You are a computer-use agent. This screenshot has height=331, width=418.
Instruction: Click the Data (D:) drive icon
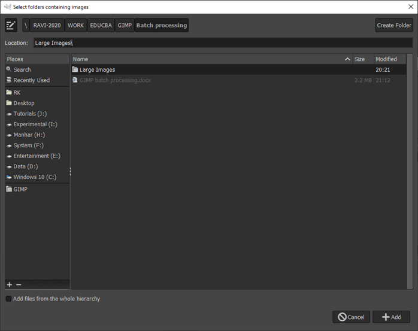point(9,166)
